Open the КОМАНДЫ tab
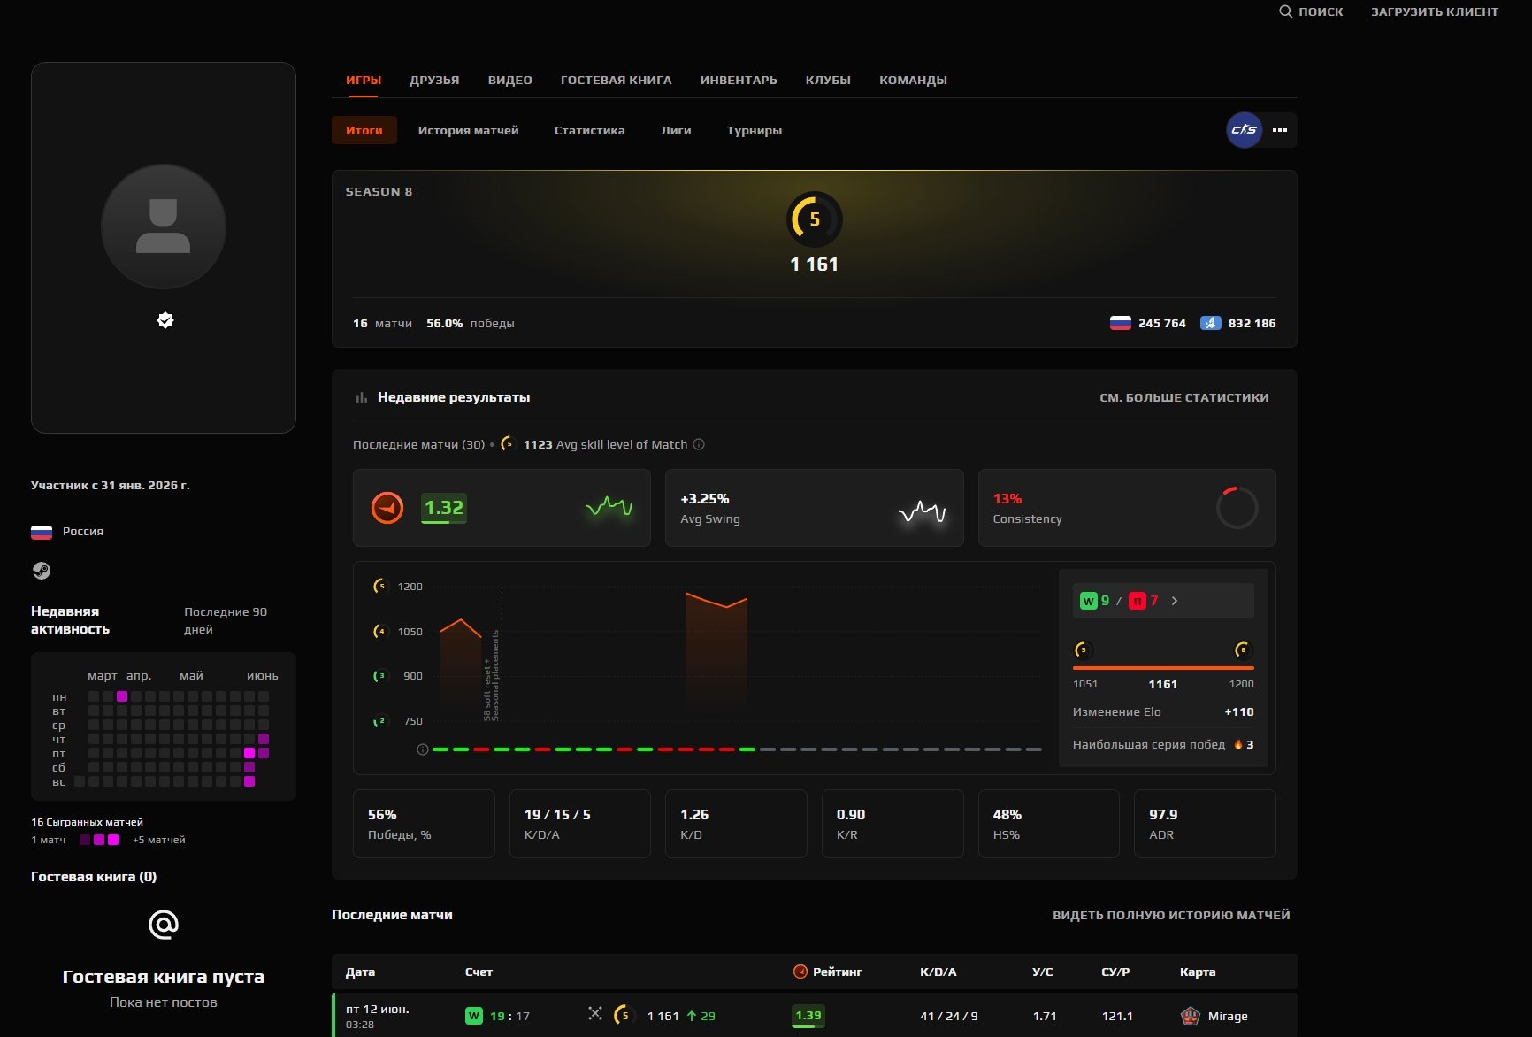The height and width of the screenshot is (1037, 1532). [913, 80]
